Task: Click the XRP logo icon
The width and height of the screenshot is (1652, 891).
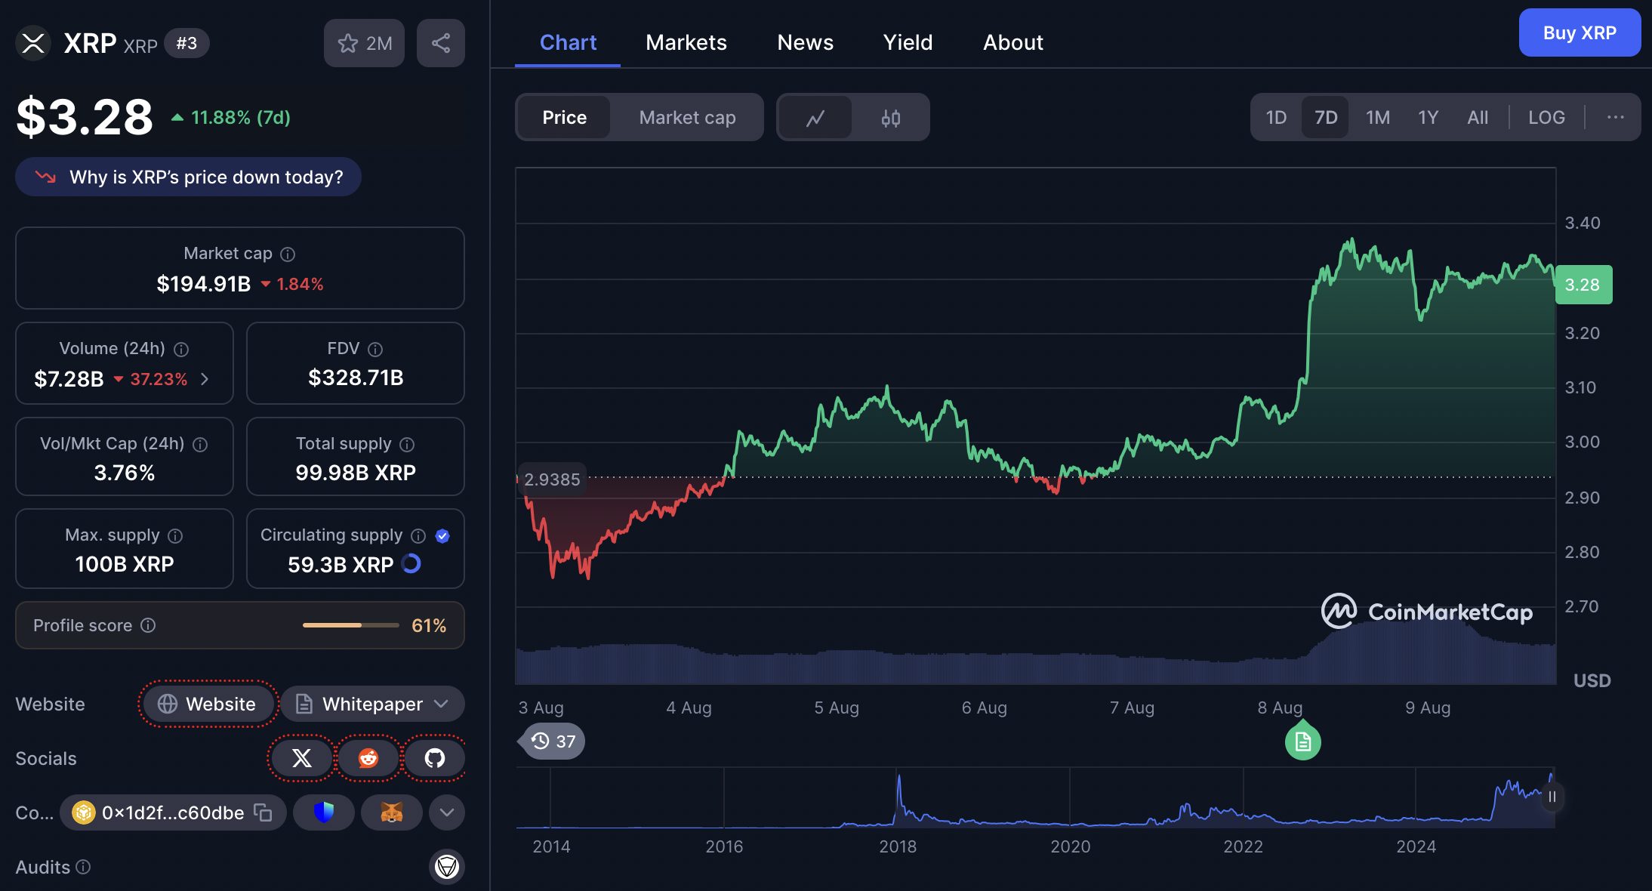Action: [x=33, y=43]
